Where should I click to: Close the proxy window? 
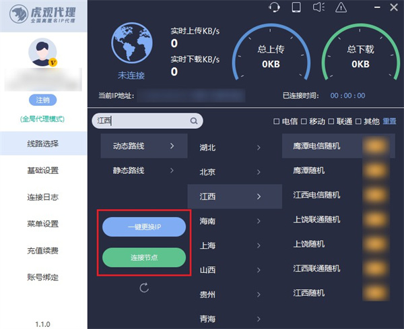[394, 7]
